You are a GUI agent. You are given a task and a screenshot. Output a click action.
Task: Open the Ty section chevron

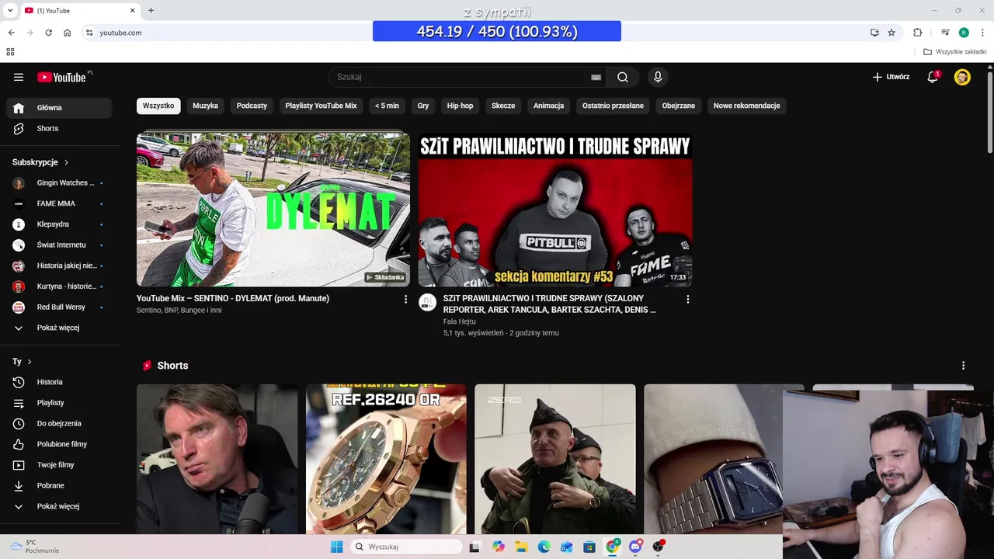(30, 362)
